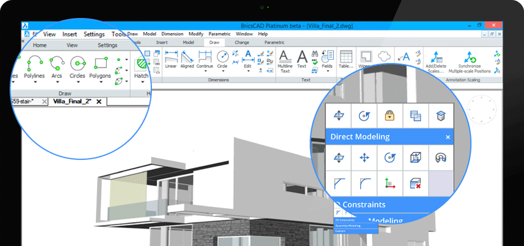Expand the dropdown arrow under Hatch
Image resolution: width=524 pixels, height=246 pixels.
(142, 82)
